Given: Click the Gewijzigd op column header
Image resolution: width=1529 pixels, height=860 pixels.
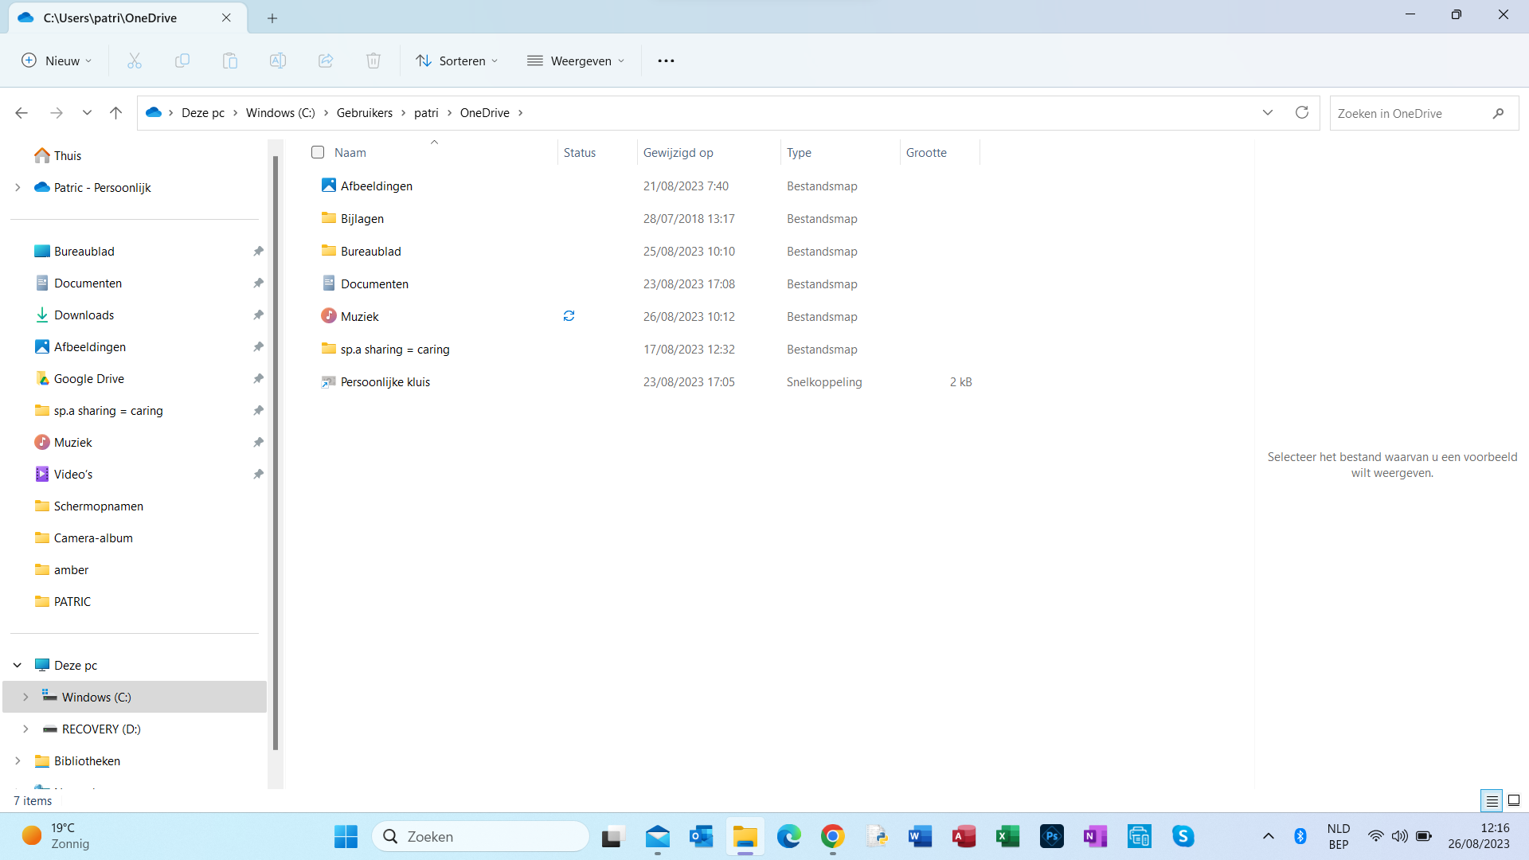Looking at the screenshot, I should (x=678, y=152).
